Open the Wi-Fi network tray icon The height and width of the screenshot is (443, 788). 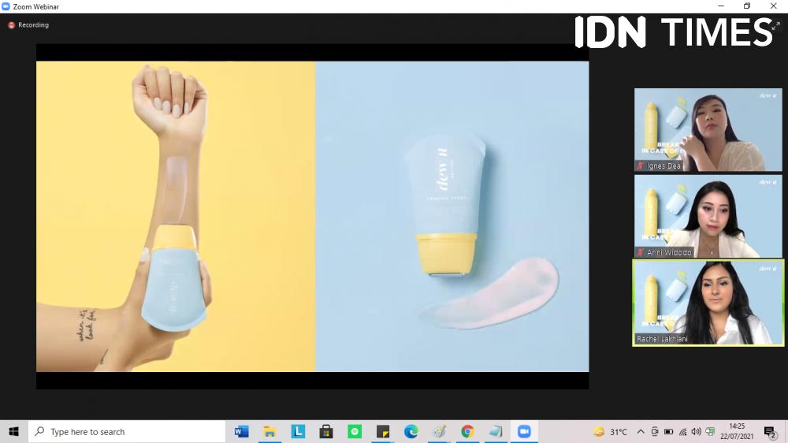pos(682,431)
